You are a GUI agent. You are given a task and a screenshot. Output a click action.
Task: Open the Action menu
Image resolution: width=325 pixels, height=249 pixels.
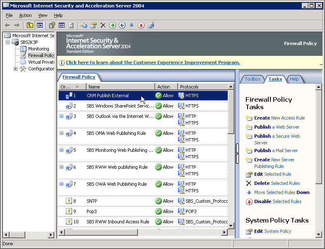point(25,15)
